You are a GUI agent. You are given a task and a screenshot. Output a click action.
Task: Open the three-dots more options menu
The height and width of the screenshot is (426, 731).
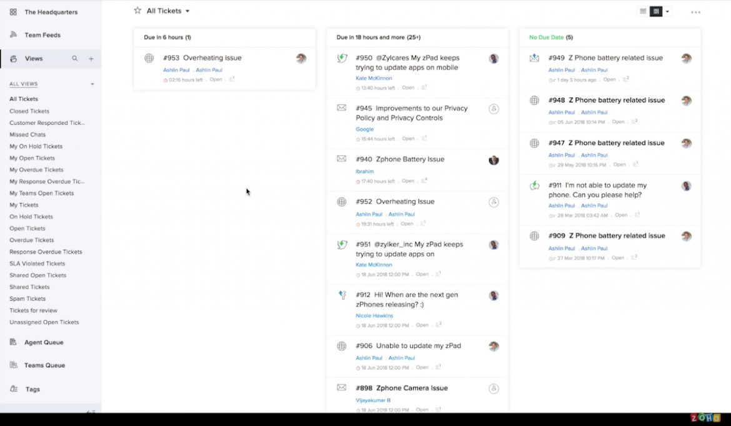[x=695, y=12]
